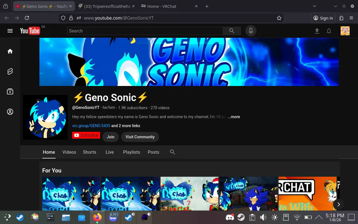Open the Steam system tray icon
Image resolution: width=358 pixels, height=224 pixels.
click(241, 217)
